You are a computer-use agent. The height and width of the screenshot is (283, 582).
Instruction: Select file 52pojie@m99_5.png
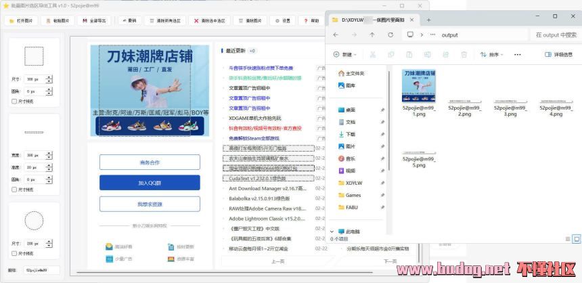[x=419, y=159]
